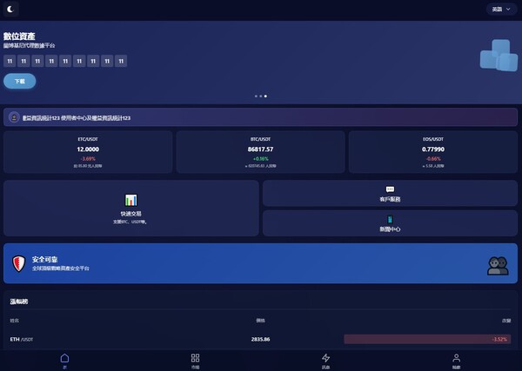Open customer service chat bubble icon

click(390, 189)
